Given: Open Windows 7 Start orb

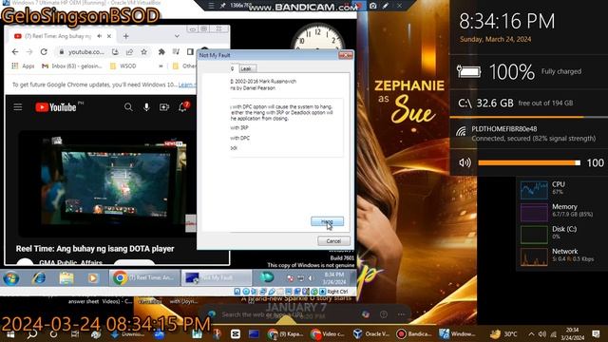Looking at the screenshot, I should pyautogui.click(x=10, y=278).
